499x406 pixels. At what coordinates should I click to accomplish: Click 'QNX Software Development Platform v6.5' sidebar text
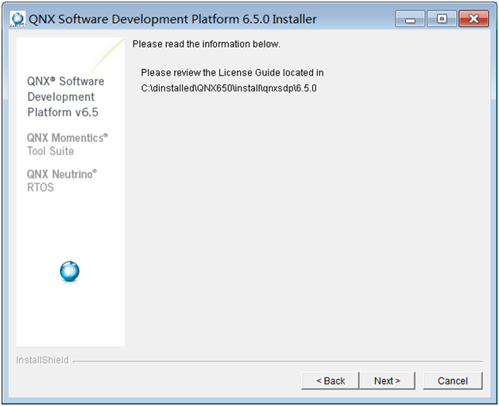coord(66,97)
